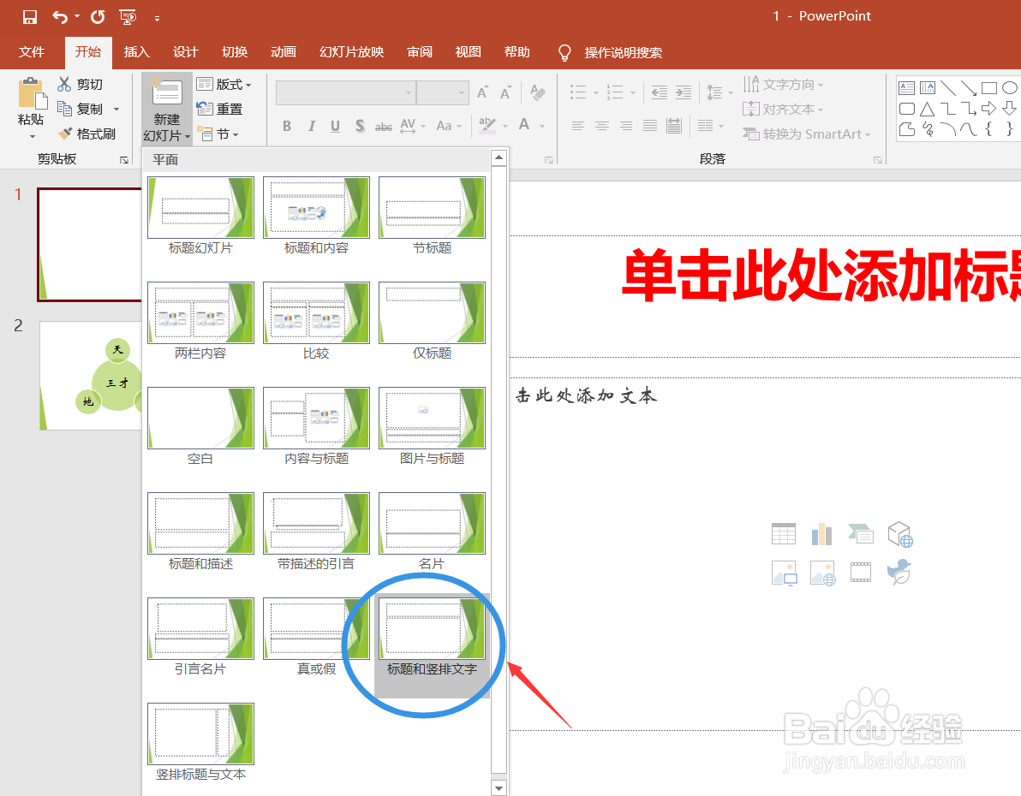Align text left

point(577,126)
